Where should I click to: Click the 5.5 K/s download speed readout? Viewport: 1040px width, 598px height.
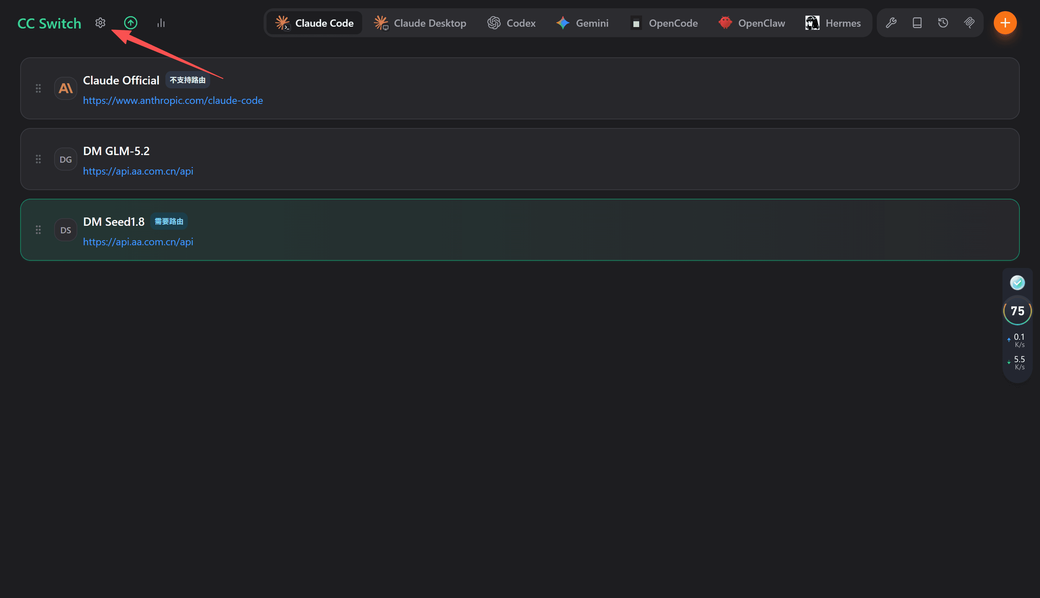point(1017,363)
